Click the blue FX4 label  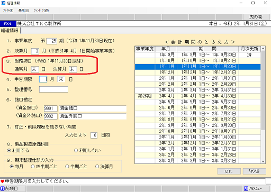(x=7, y=24)
